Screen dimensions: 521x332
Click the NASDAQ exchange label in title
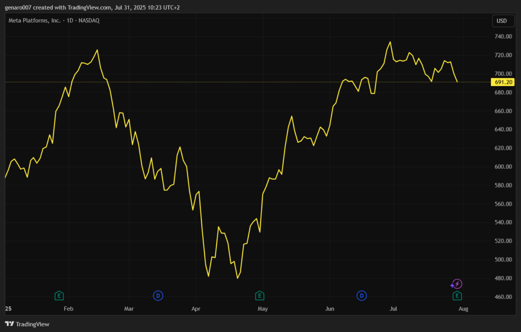tap(89, 21)
